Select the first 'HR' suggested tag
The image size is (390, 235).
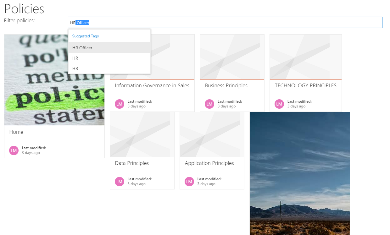tap(75, 58)
